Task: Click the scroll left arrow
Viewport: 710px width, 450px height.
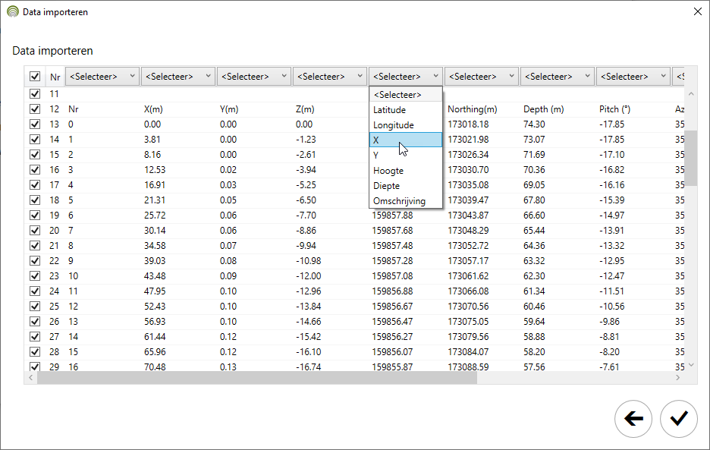Action: tap(30, 377)
